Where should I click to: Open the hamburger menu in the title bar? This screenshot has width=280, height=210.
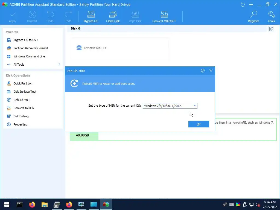251,4
